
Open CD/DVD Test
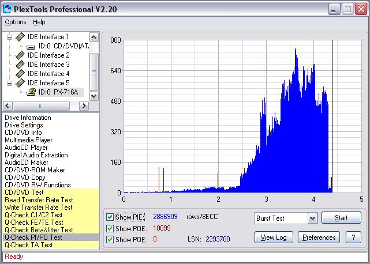(x=51, y=193)
